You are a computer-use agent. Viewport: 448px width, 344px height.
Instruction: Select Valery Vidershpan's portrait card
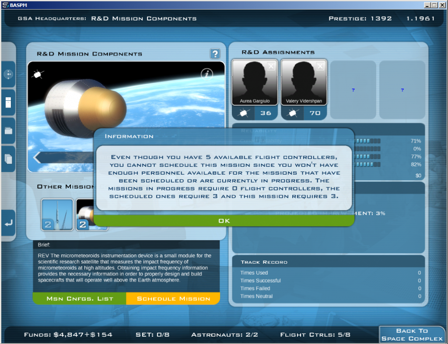(304, 83)
